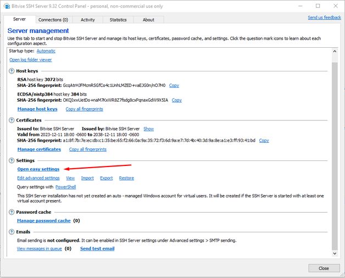Screen dimensions: 345x278
Task: Open Manage password cache
Action: 44,221
